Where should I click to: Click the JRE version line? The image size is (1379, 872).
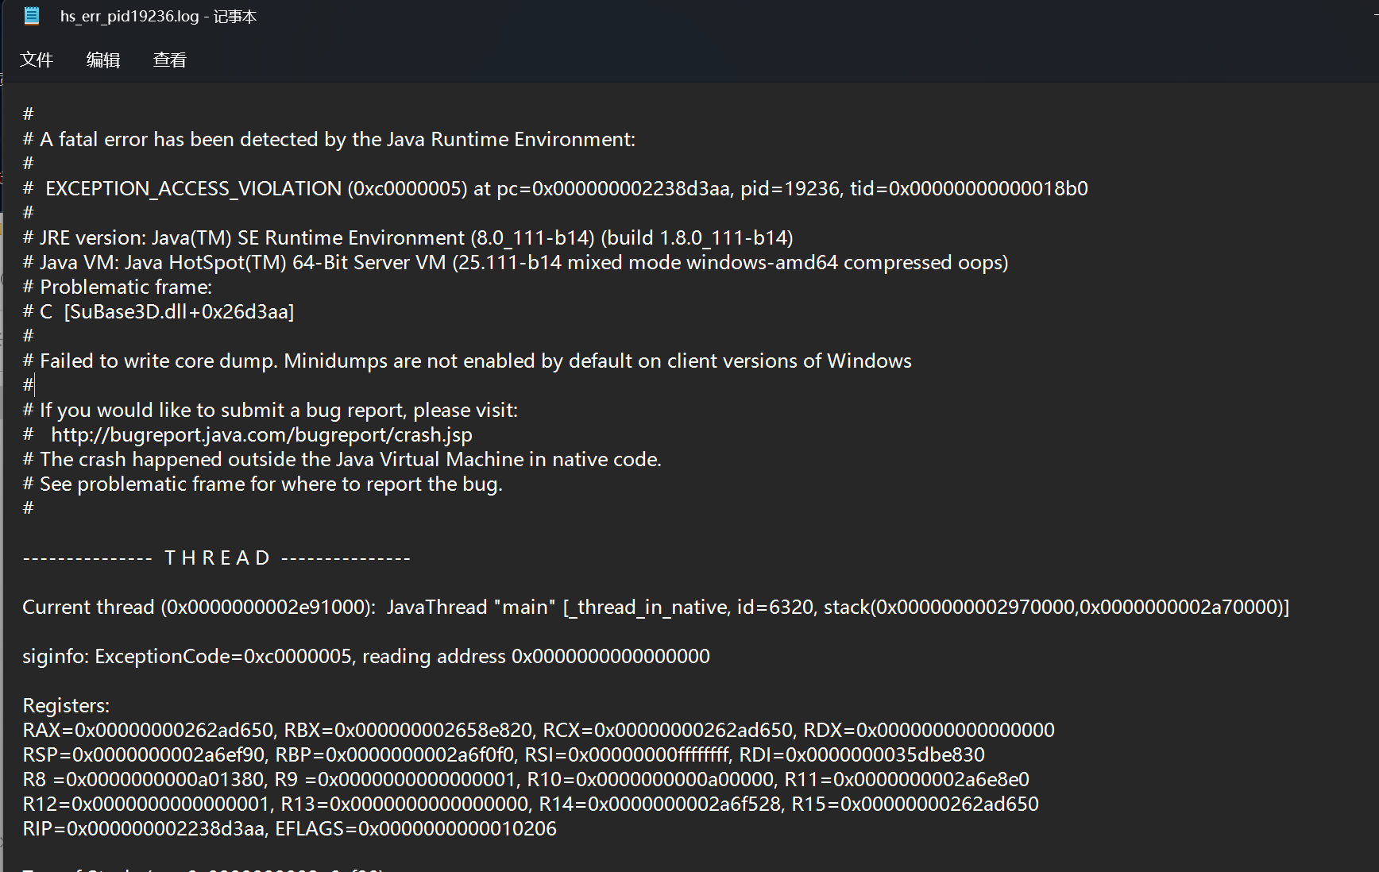tap(408, 237)
